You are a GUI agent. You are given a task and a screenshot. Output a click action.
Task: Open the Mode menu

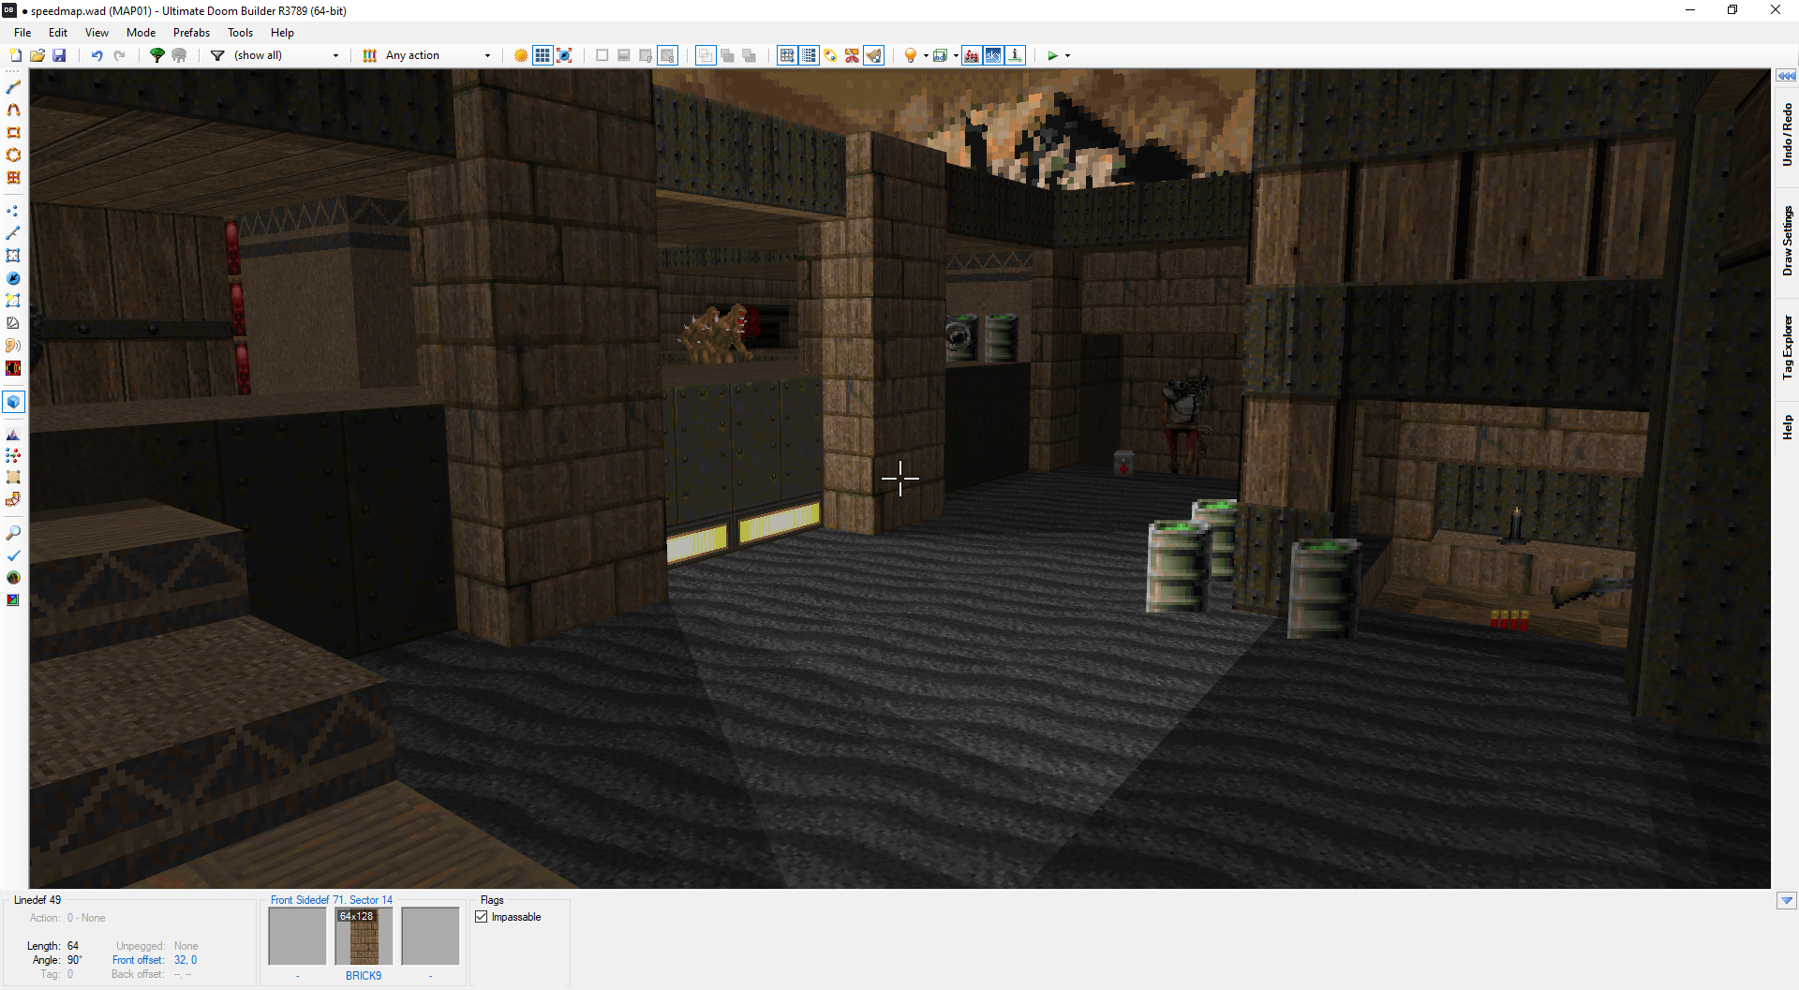tap(141, 32)
